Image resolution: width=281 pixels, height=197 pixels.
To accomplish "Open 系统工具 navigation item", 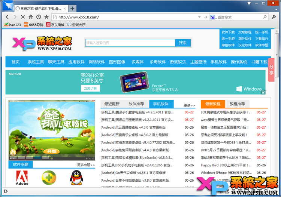I will point(36,62).
